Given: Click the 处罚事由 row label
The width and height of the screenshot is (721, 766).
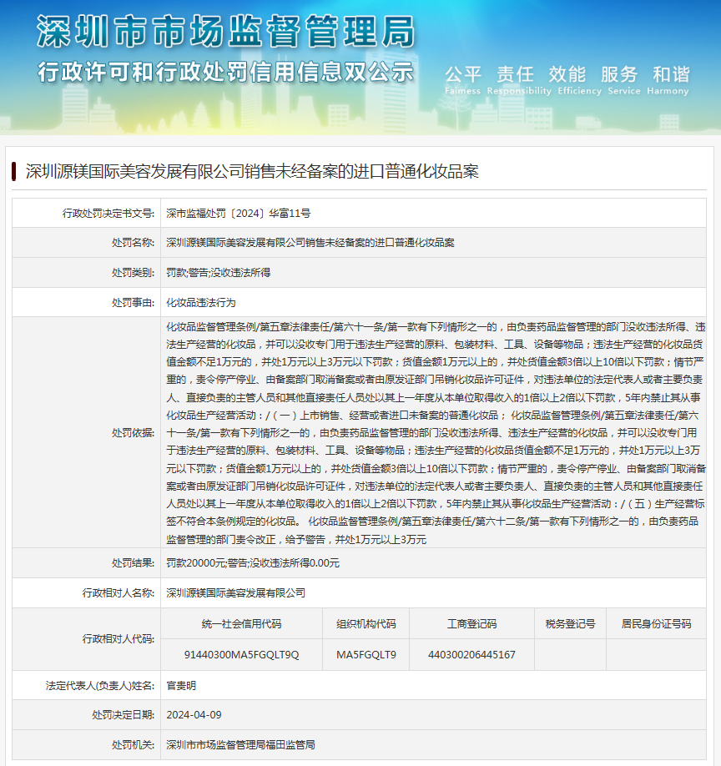Looking at the screenshot, I should (x=133, y=302).
